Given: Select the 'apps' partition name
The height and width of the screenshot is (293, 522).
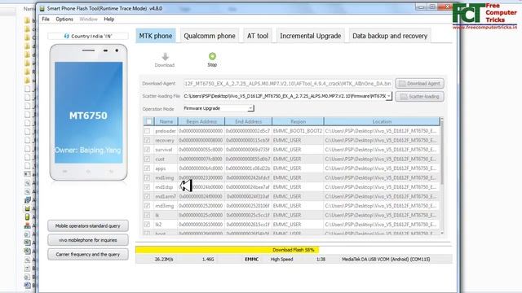Looking at the screenshot, I should click(160, 168).
